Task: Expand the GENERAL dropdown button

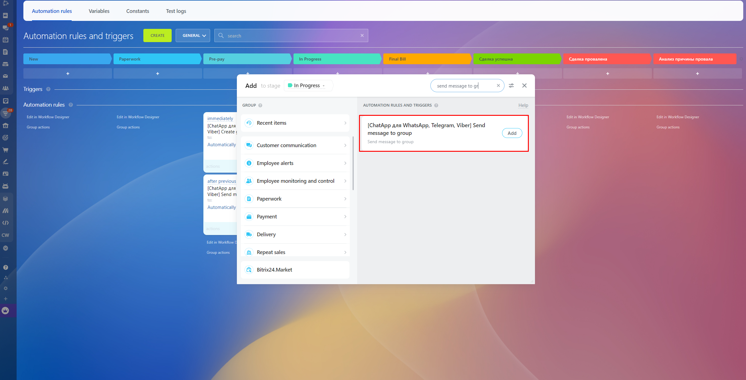Action: (x=193, y=36)
